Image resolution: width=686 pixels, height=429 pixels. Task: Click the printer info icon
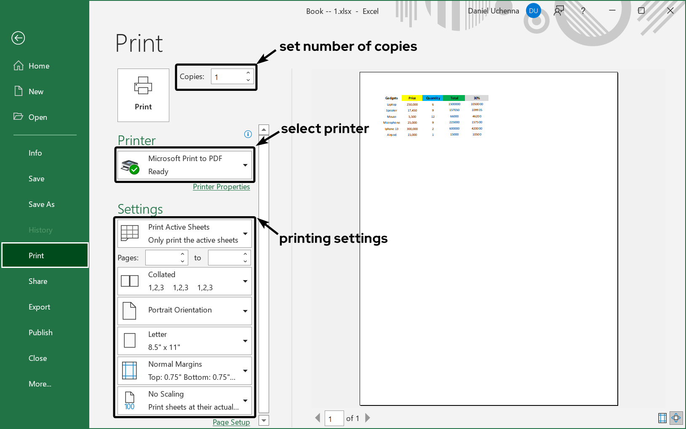coord(248,134)
